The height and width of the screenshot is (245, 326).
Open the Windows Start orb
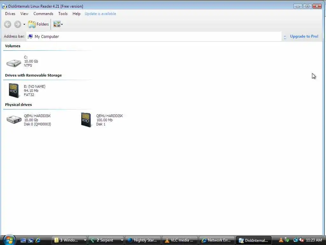point(9,240)
